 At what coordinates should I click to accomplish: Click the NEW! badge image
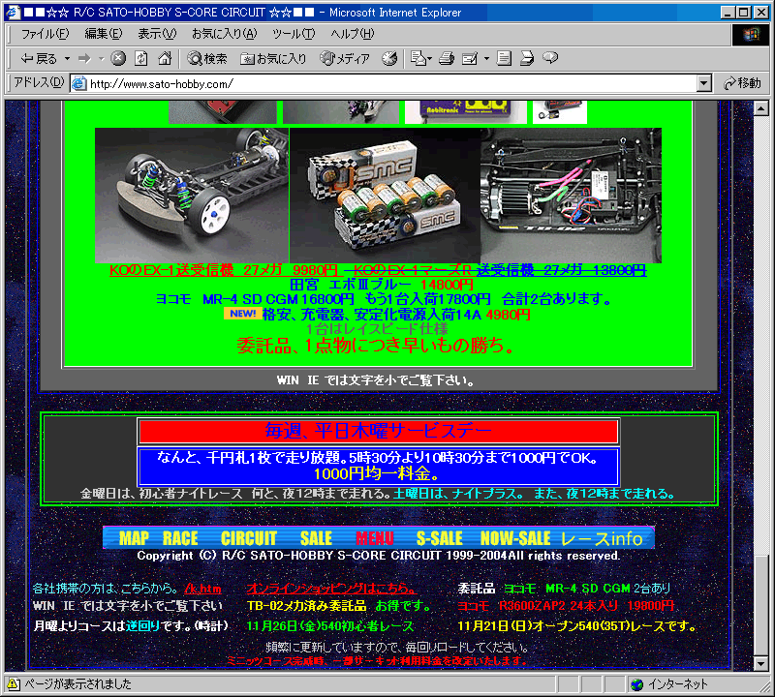click(x=242, y=314)
